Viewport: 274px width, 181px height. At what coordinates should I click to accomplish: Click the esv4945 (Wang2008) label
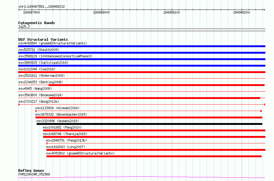35,88
